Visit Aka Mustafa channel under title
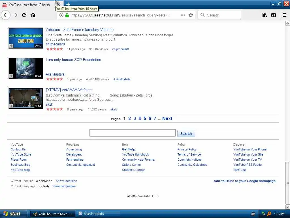The height and width of the screenshot is (218, 290). click(55, 74)
